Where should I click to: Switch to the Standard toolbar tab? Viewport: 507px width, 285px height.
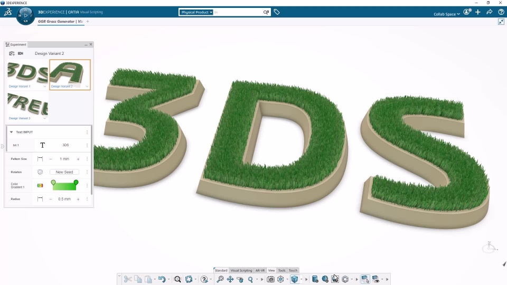tap(221, 270)
